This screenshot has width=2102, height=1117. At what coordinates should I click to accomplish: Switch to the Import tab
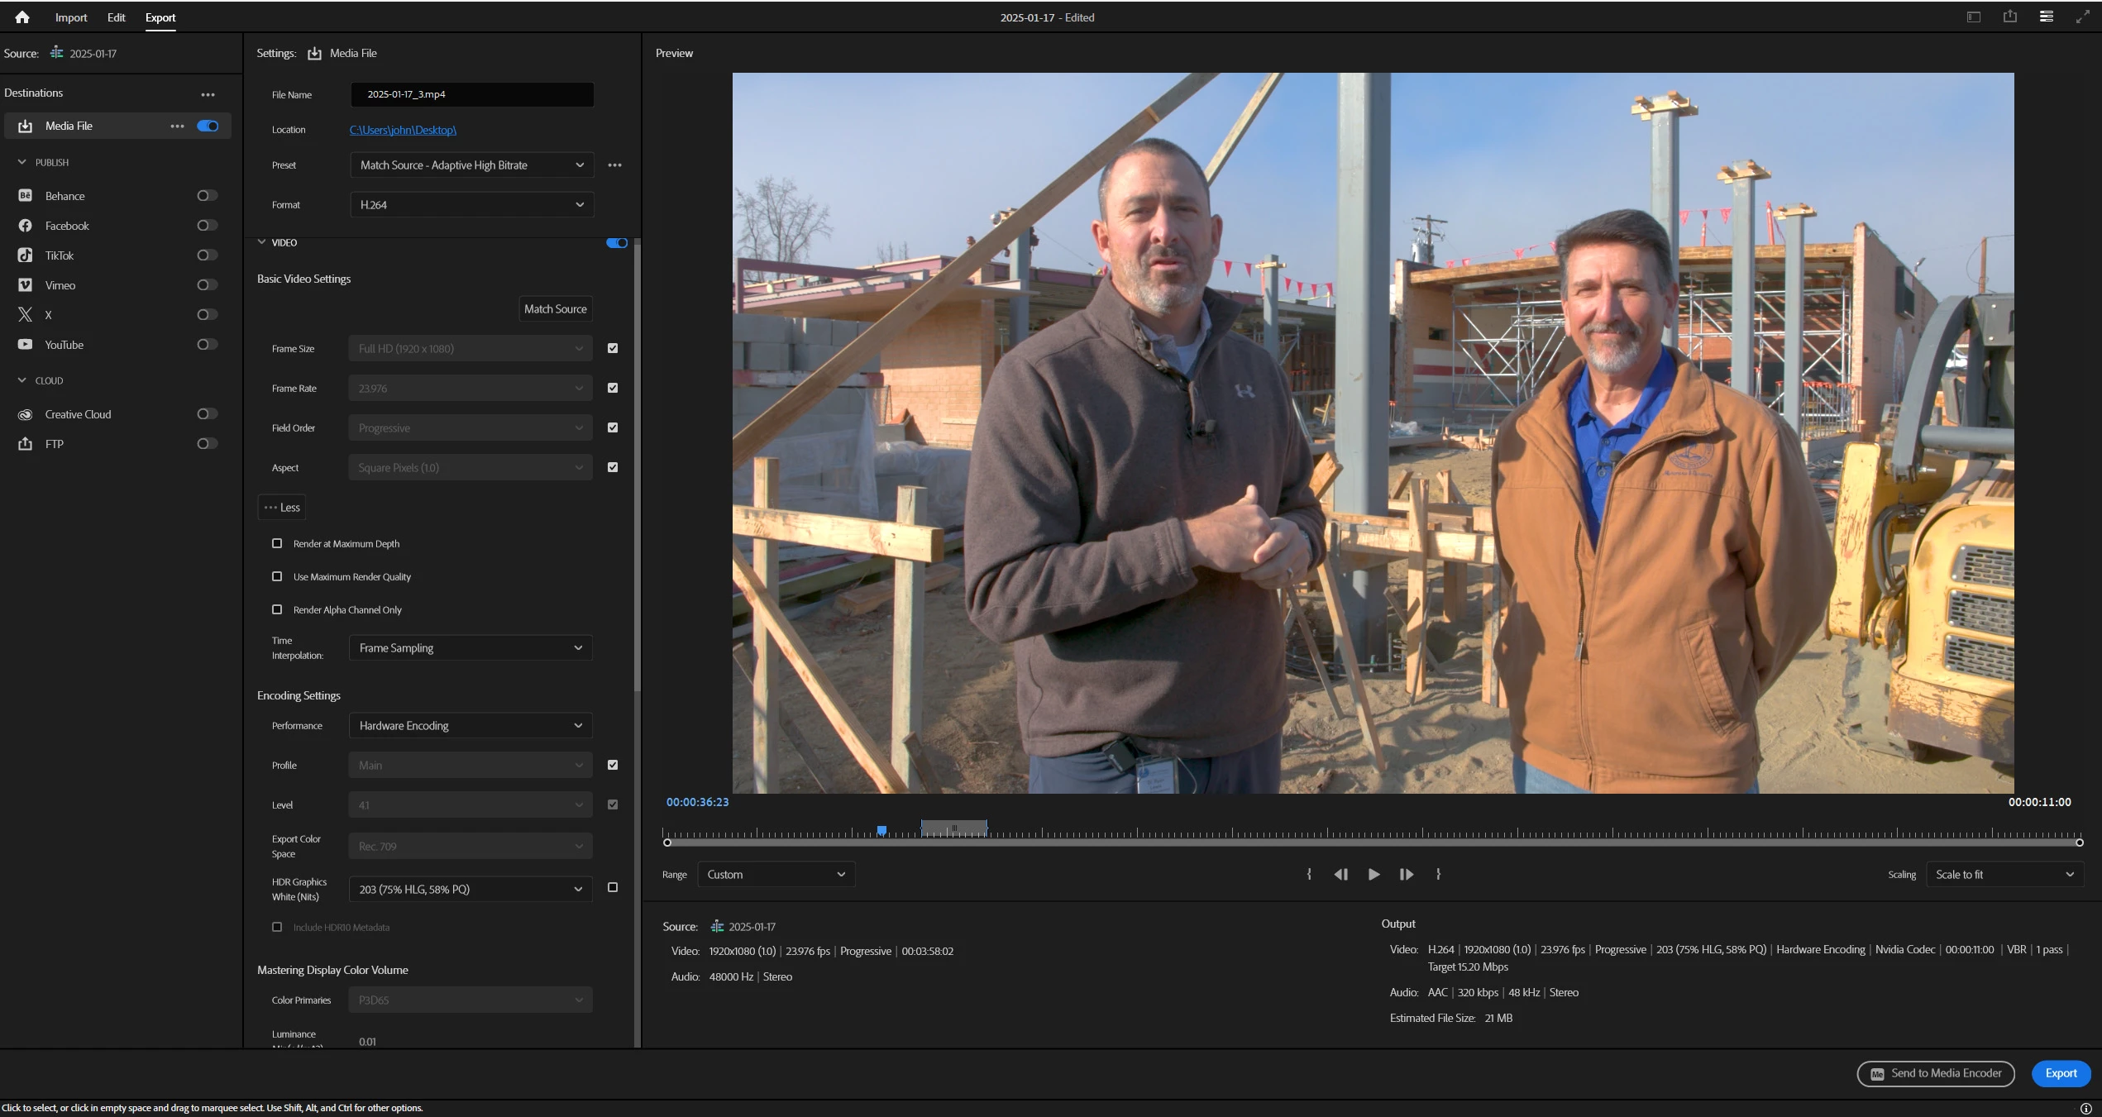point(71,17)
